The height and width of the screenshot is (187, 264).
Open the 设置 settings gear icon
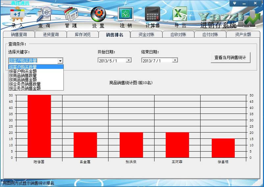tap(98, 14)
